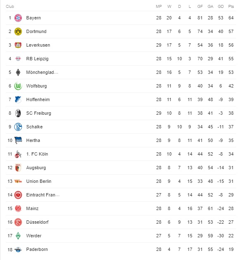239x260 pixels.
Task: Click the Paderborn team name
Action: click(x=37, y=249)
